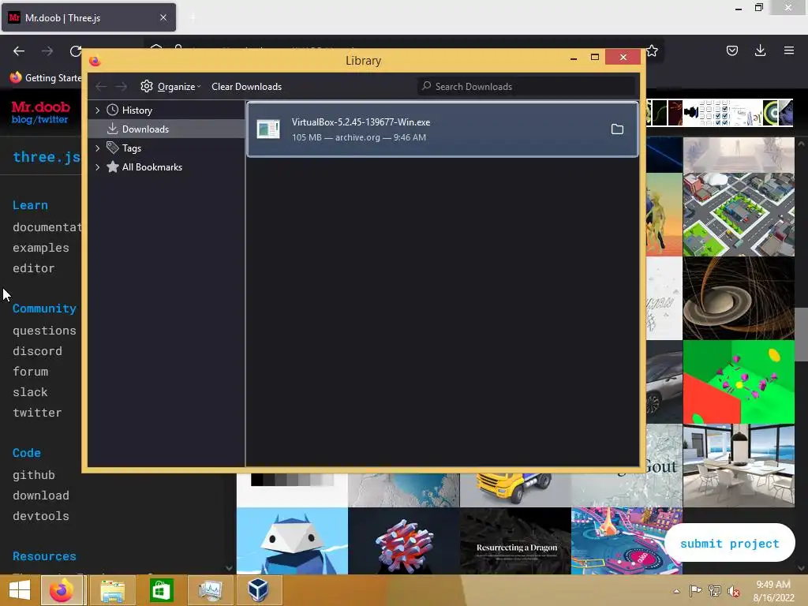Open the editor link
This screenshot has height=606, width=808.
click(33, 268)
